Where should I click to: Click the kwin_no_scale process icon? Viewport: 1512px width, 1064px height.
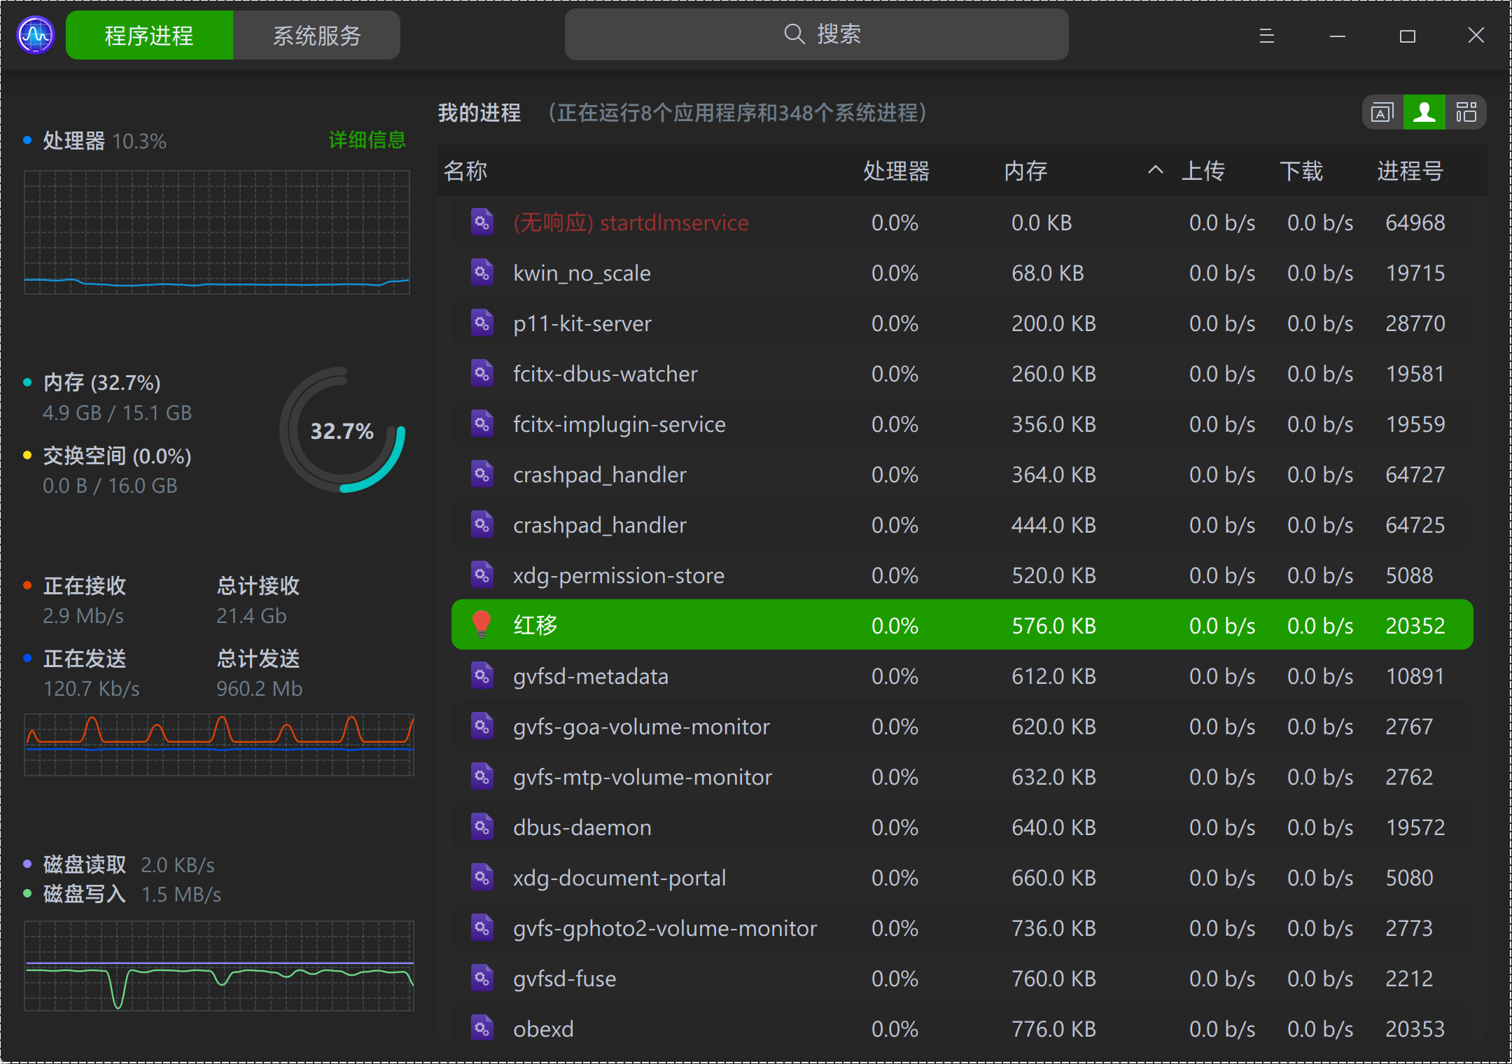coord(482,272)
